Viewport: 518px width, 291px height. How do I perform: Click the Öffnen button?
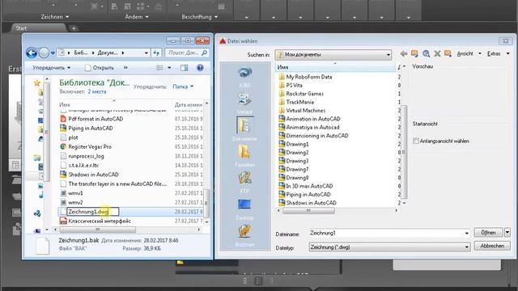[488, 232]
